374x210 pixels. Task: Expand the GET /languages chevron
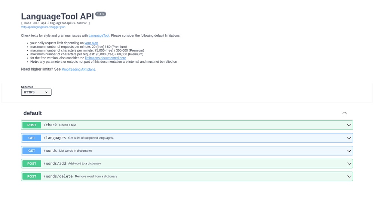pyautogui.click(x=349, y=138)
